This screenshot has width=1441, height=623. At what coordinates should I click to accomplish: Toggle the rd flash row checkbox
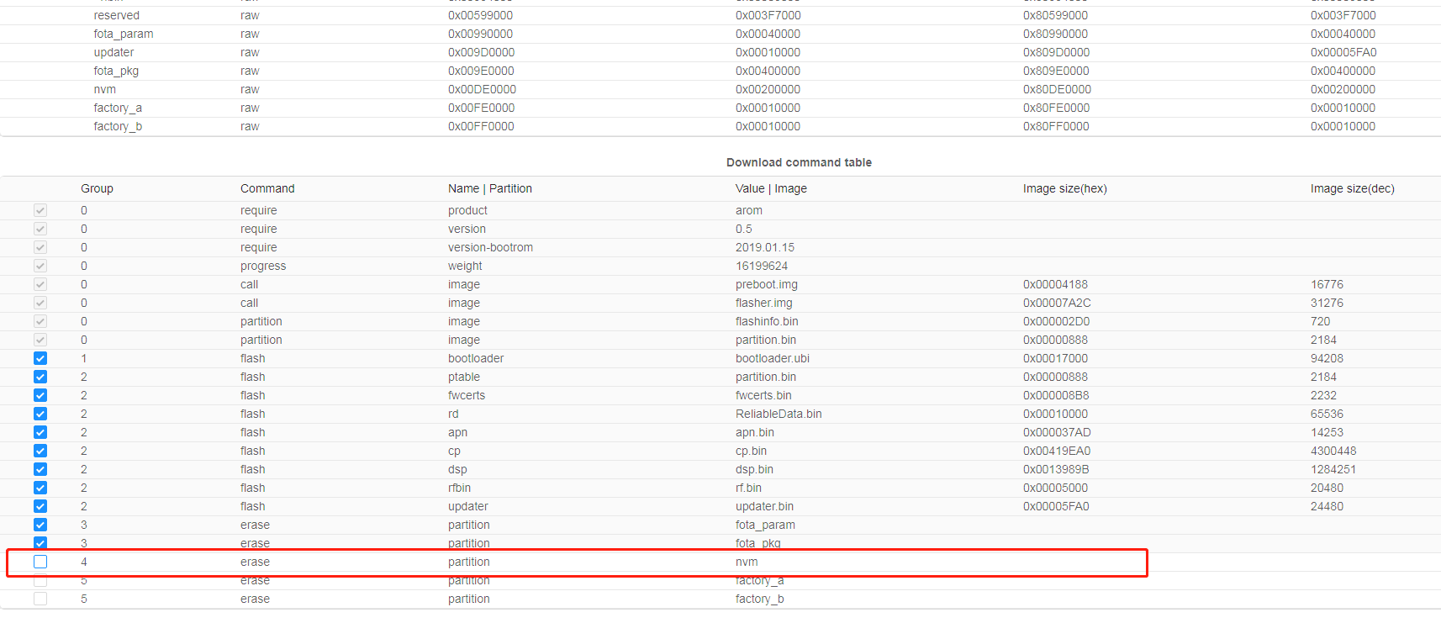click(40, 414)
